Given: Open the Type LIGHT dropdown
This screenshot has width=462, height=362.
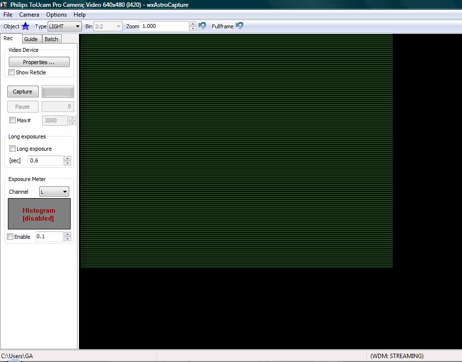Looking at the screenshot, I should (65, 26).
